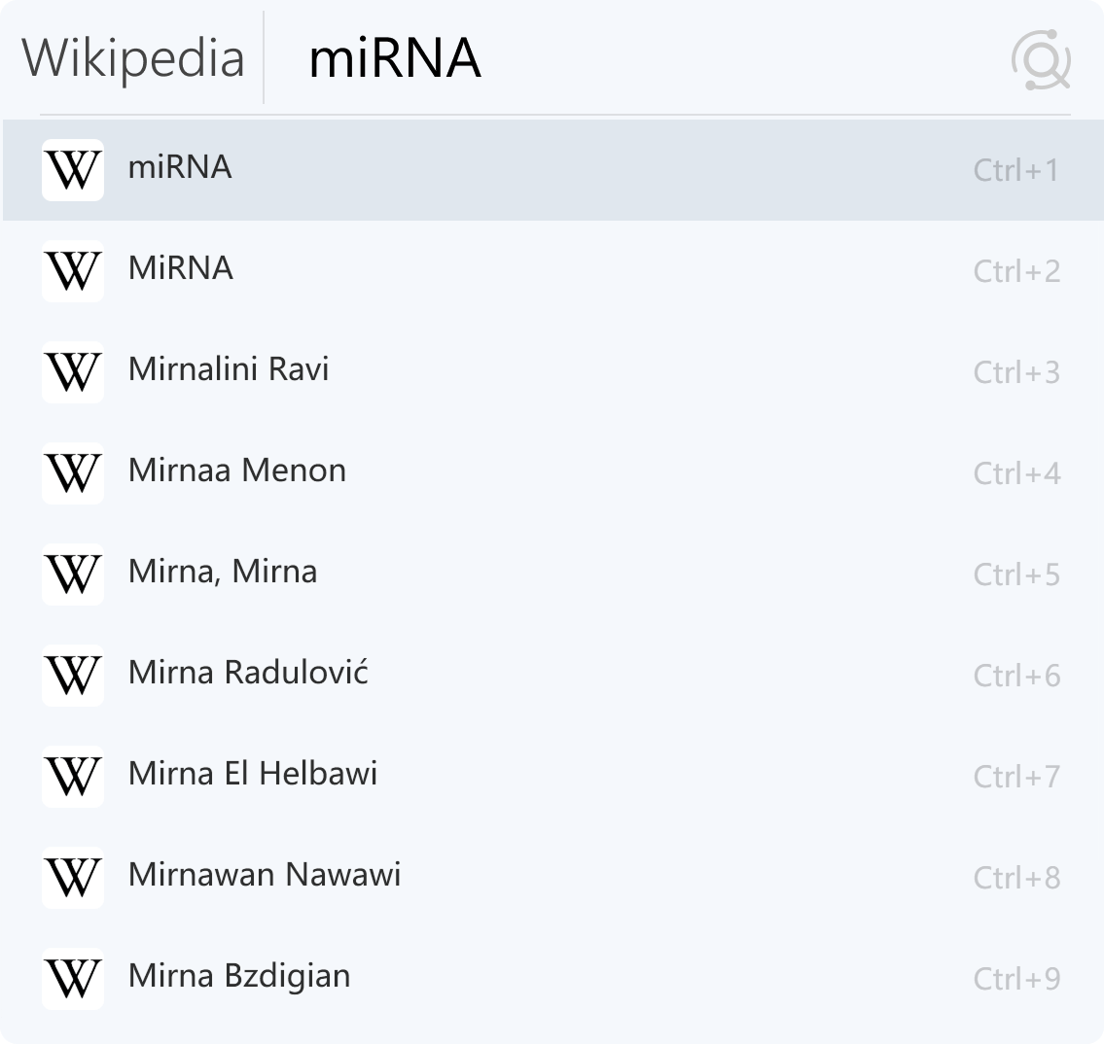Click the search magnifier icon
This screenshot has height=1044, width=1104.
tap(1042, 60)
